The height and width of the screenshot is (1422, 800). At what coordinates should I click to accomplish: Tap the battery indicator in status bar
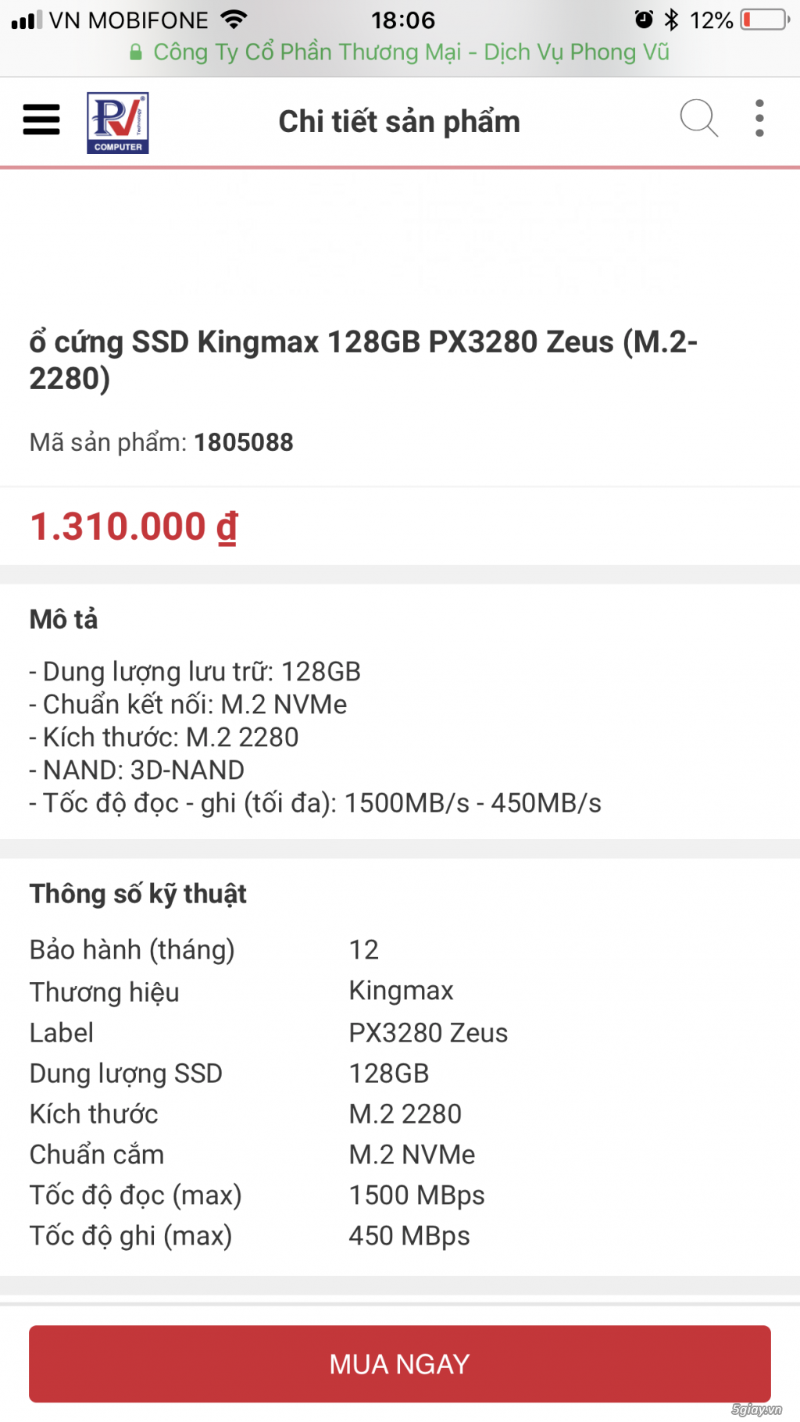tap(765, 20)
